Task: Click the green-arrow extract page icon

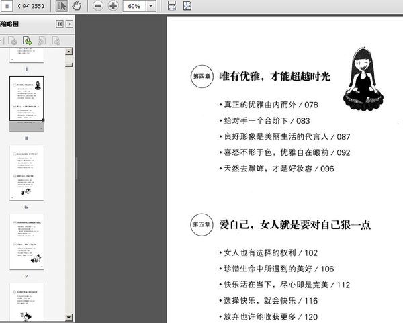Action: tap(28, 40)
